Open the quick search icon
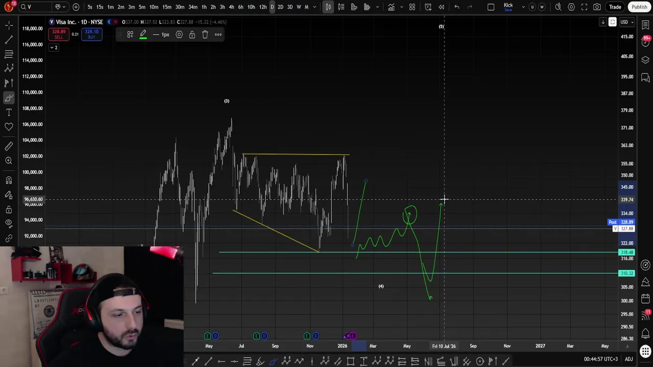The height and width of the screenshot is (367, 653). (558, 7)
